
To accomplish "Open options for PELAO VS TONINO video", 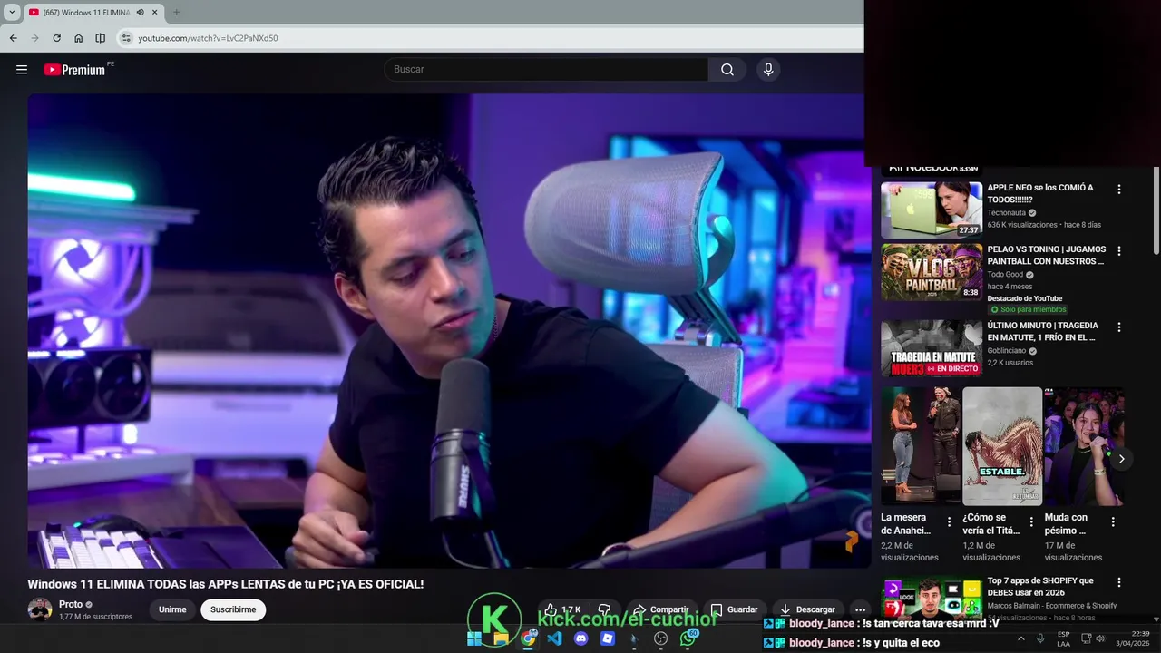I will (1118, 251).
